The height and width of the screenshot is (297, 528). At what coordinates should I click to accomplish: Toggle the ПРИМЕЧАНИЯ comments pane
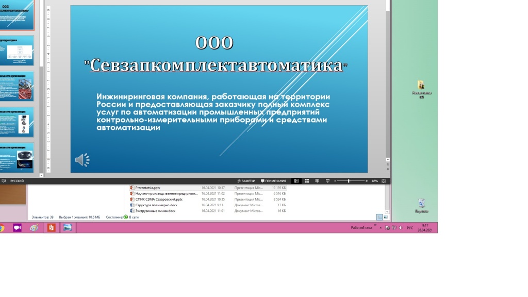(273, 181)
